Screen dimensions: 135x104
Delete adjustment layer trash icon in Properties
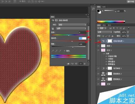pos(85,64)
